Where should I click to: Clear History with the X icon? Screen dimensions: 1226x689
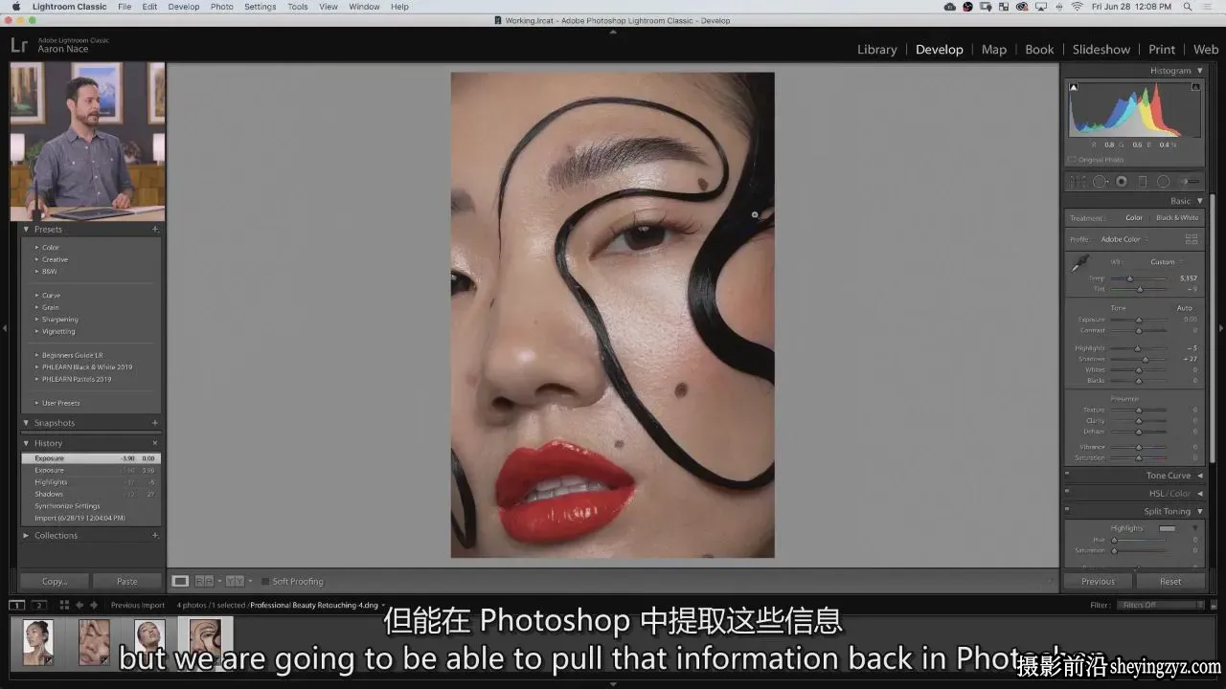point(155,443)
